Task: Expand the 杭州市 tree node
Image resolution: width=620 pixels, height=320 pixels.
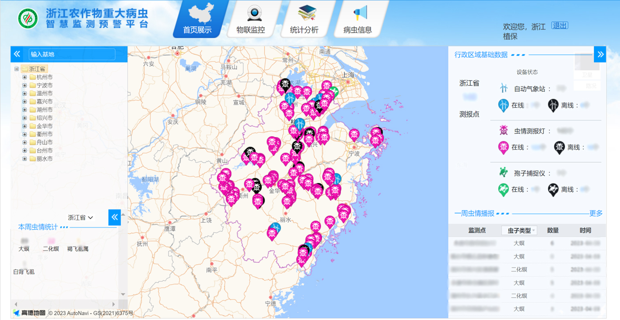Action: (x=25, y=77)
